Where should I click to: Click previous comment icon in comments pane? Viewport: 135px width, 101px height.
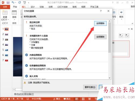point(121,36)
